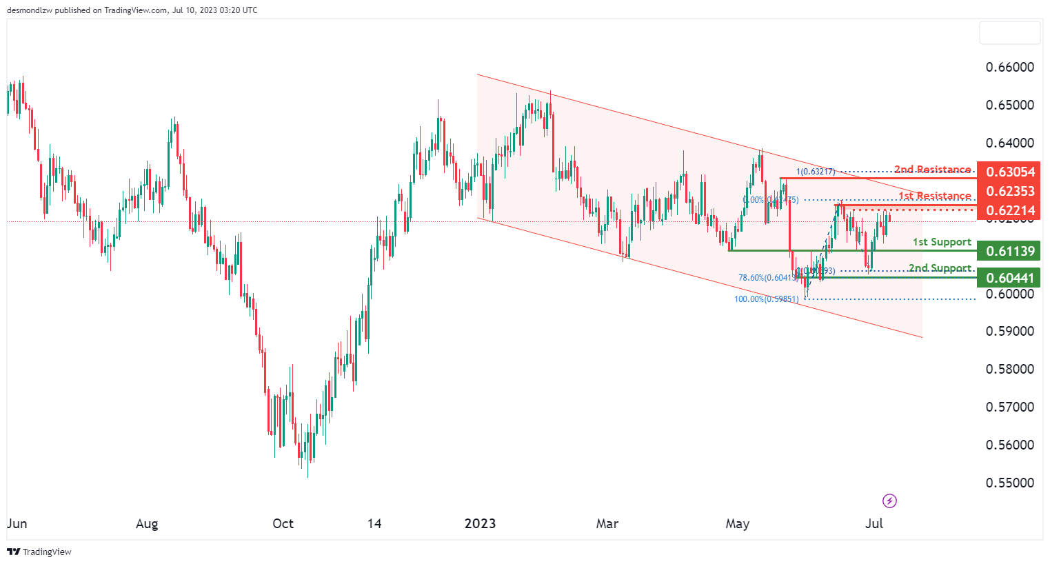Select the Jul marker on time axis
The width and height of the screenshot is (1050, 564).
[874, 523]
